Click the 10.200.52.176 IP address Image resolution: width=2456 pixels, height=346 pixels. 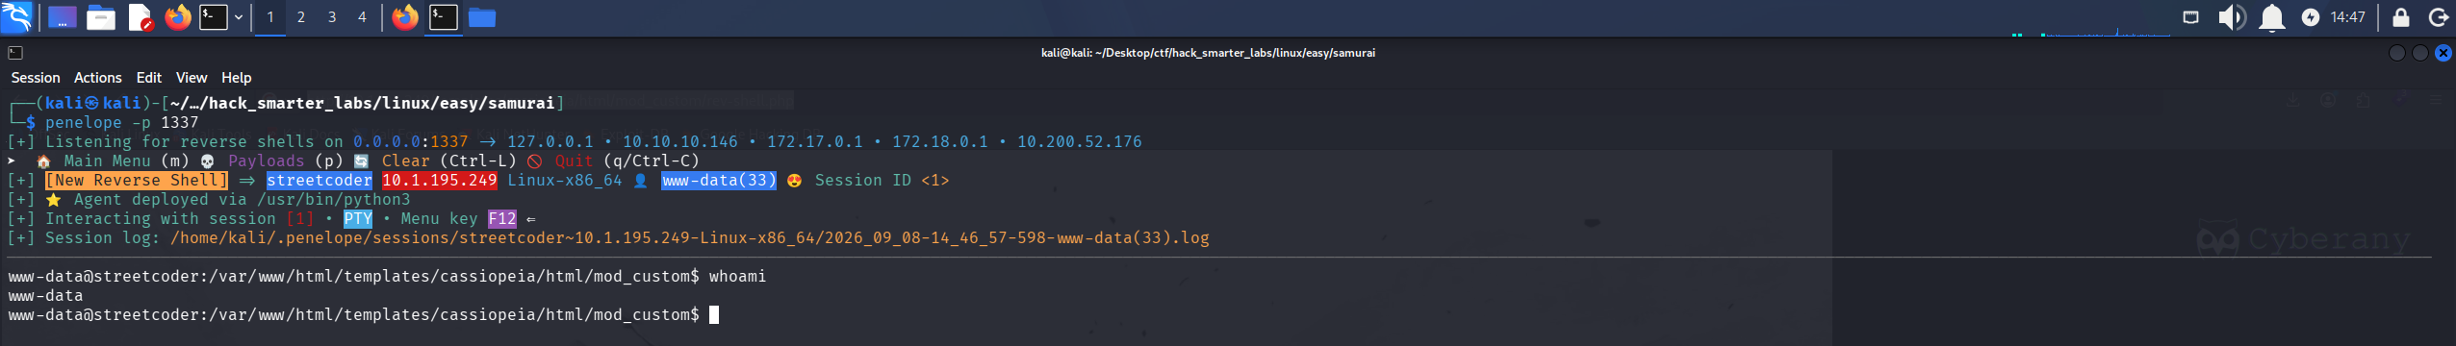(x=1080, y=142)
